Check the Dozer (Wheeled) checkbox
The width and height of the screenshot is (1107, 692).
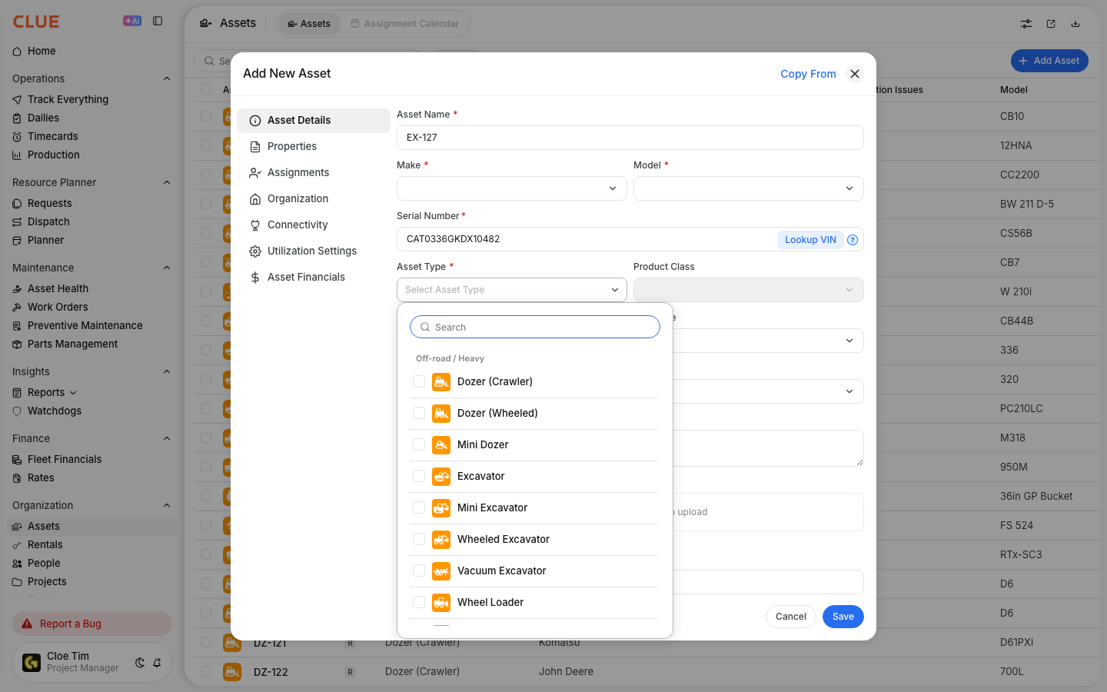[419, 413]
